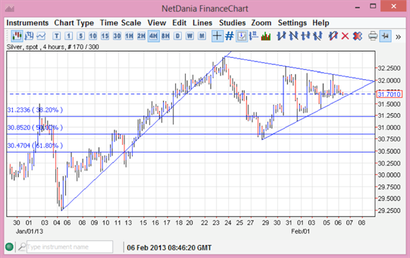This screenshot has height=258, width=410.
Task: Open the Lines menu
Action: pos(202,23)
